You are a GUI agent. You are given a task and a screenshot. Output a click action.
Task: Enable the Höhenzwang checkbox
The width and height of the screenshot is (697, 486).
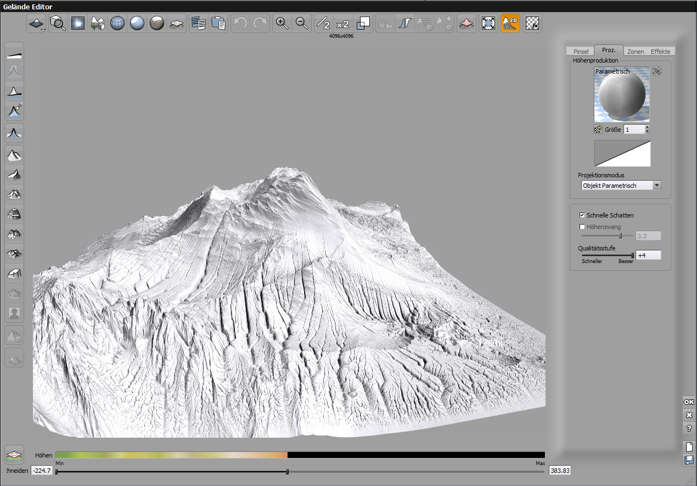pos(582,227)
